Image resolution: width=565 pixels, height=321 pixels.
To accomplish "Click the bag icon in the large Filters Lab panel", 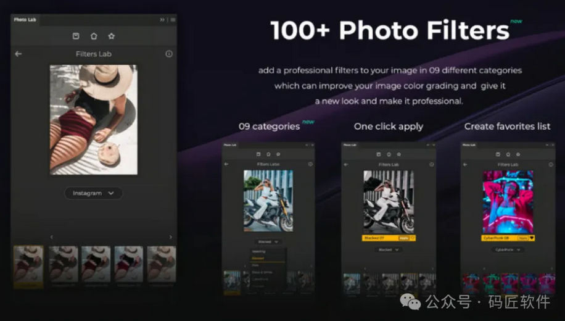I will pos(76,36).
